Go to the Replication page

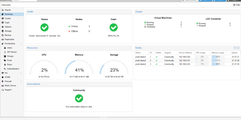coord(9,39)
